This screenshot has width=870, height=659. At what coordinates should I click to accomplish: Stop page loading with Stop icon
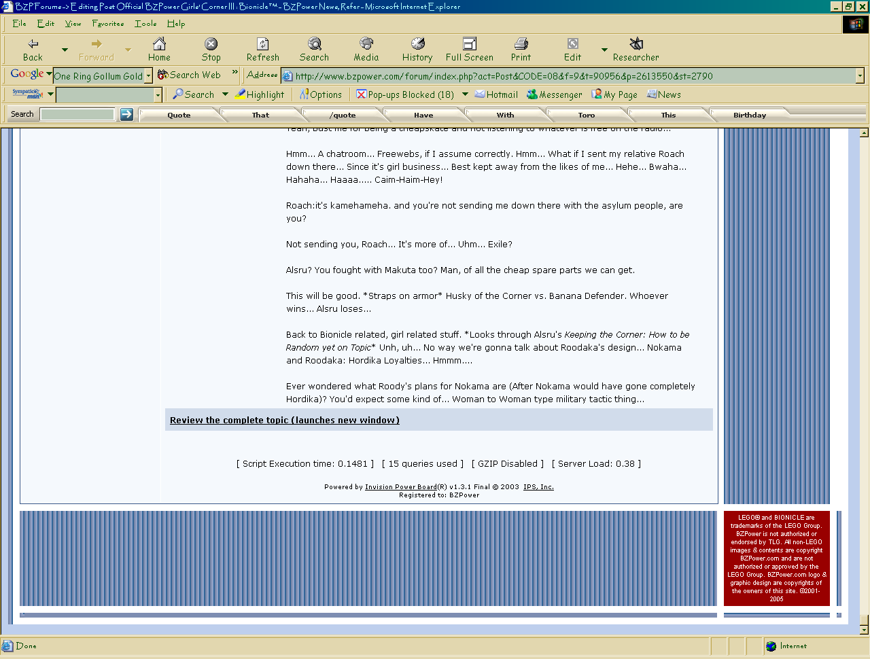pyautogui.click(x=211, y=44)
